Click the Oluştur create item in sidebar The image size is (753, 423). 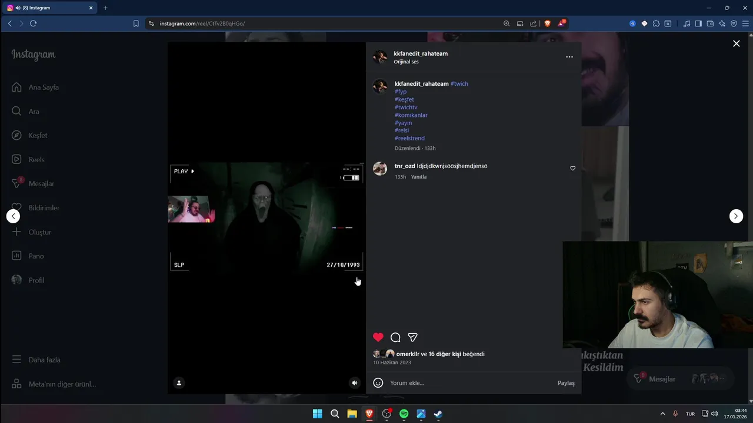[32, 232]
